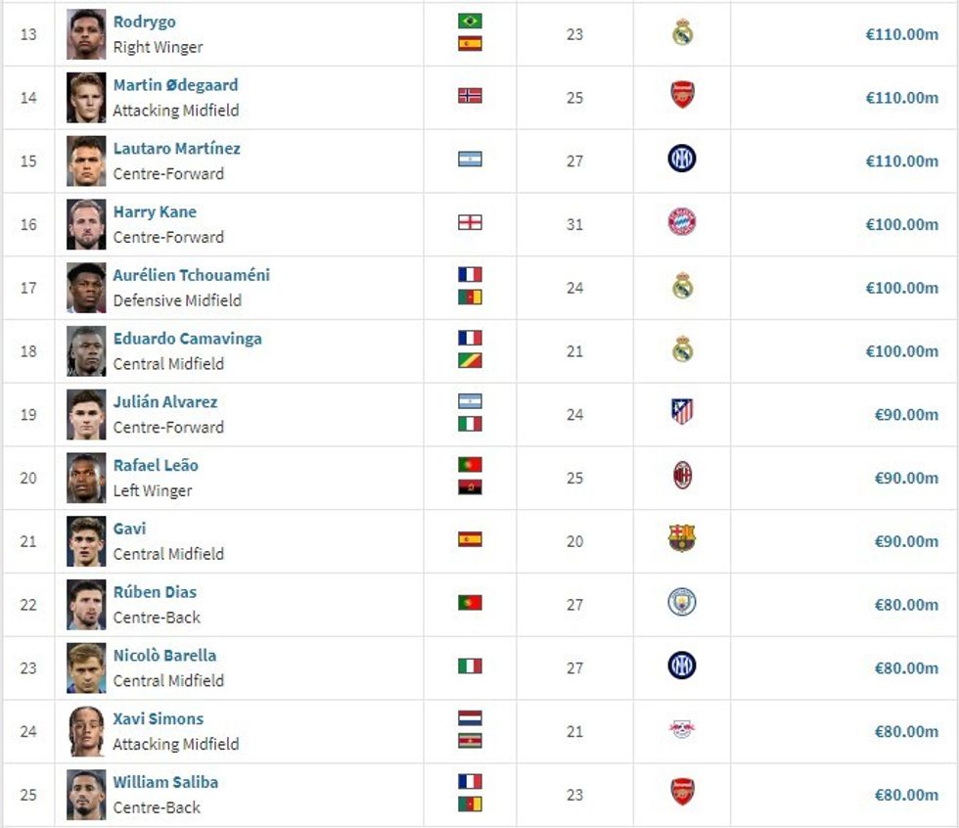This screenshot has height=828, width=959.
Task: Click the RB Leipzig crest in Xavi Simons's row
Action: click(x=682, y=730)
